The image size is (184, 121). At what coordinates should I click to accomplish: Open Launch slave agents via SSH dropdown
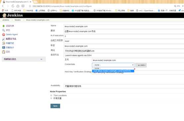coord(124,55)
